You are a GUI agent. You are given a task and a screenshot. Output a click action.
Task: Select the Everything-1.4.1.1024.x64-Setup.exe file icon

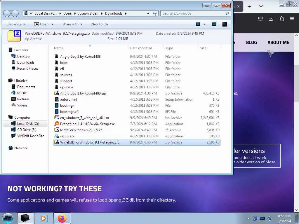point(57,124)
